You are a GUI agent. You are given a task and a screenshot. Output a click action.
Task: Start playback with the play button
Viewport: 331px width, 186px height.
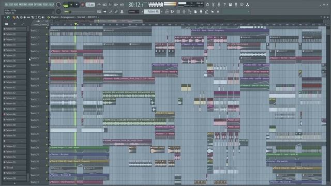[71, 5]
